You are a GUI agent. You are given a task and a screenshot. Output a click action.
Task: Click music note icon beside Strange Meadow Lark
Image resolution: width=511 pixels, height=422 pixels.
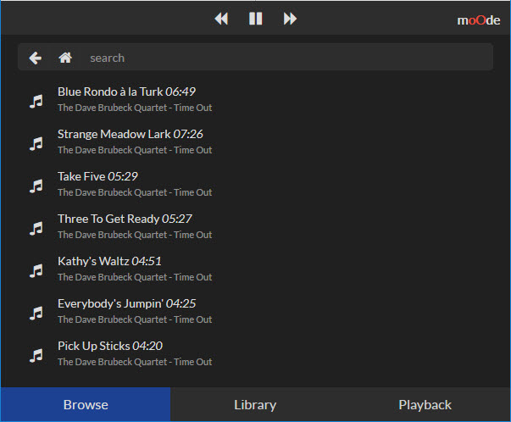36,143
